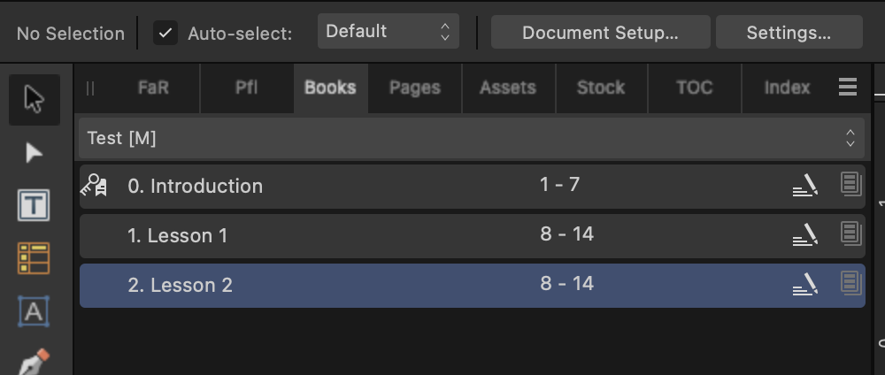The image size is (885, 375).
Task: Click pencil edit icon for Lesson 1
Action: pyautogui.click(x=805, y=234)
